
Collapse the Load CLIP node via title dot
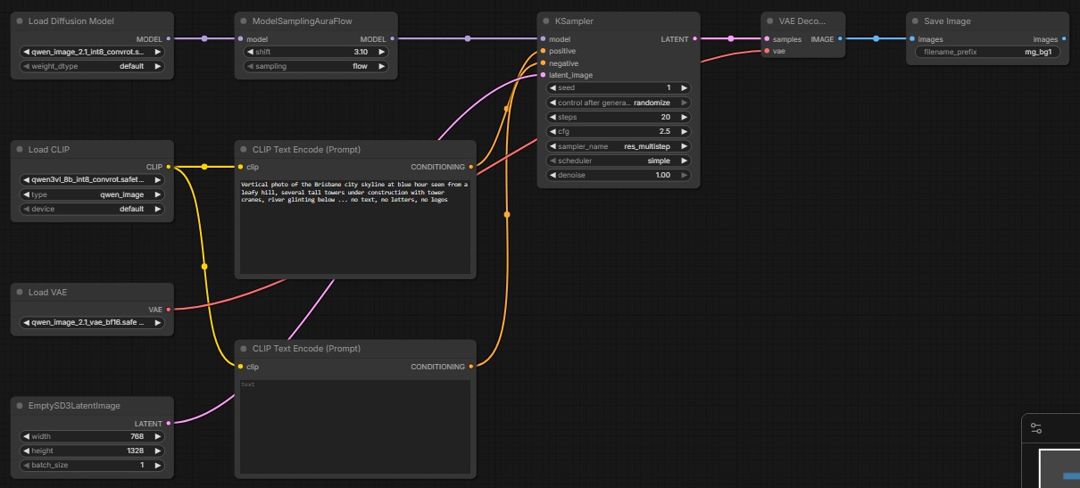coord(19,150)
